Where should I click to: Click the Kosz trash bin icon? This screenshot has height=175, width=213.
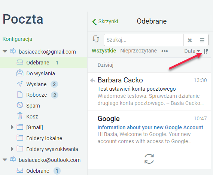click(x=20, y=116)
